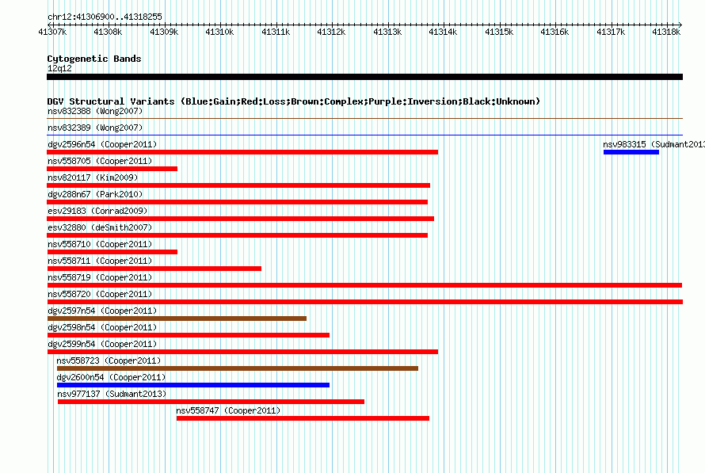Viewport: 705px width, 473px height.
Task: Select the red bar under dgv2596n54
Action: [x=242, y=152]
